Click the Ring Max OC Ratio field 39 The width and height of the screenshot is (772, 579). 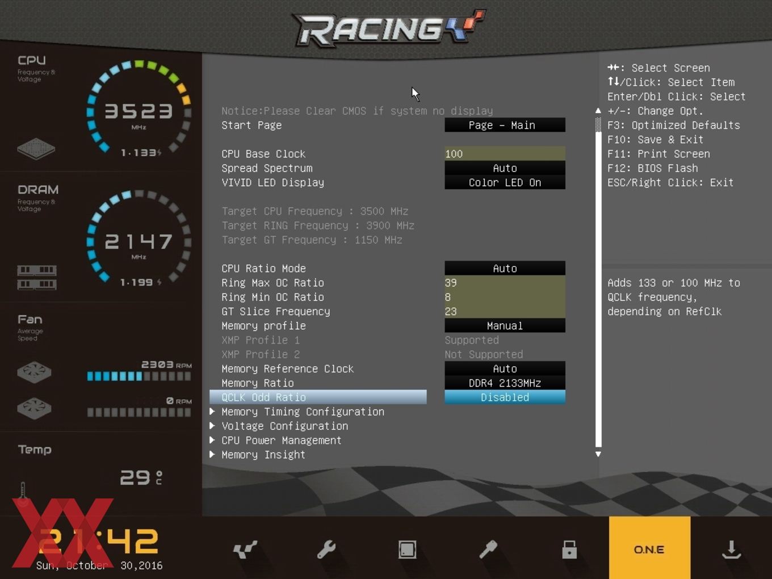pyautogui.click(x=505, y=283)
